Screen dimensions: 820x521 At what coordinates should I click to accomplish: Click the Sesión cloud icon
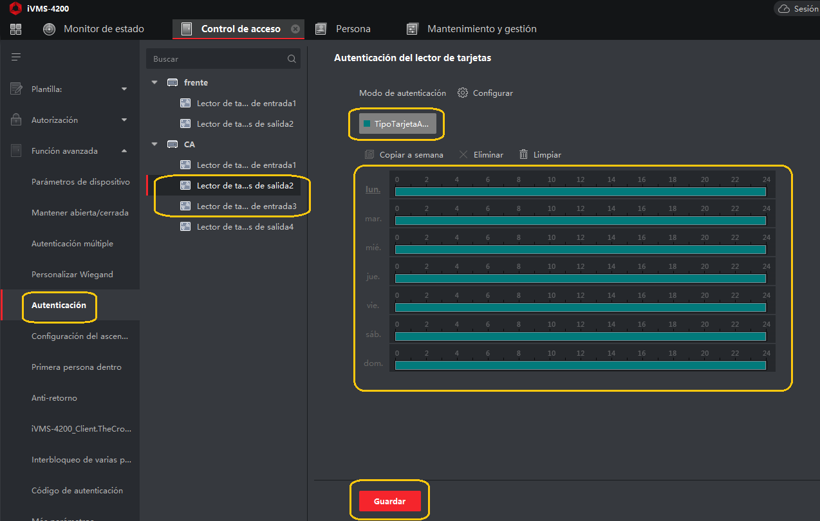[783, 9]
